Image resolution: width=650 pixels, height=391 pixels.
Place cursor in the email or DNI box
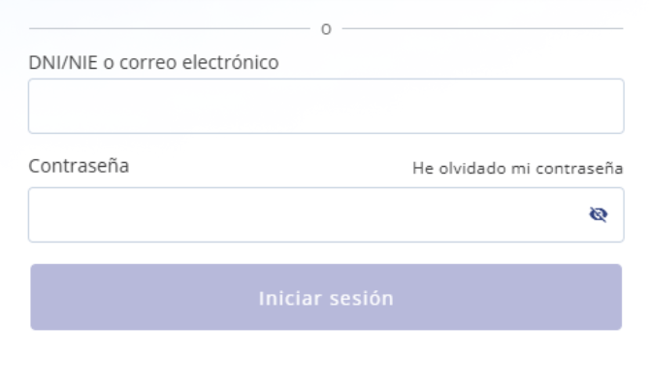pos(325,106)
